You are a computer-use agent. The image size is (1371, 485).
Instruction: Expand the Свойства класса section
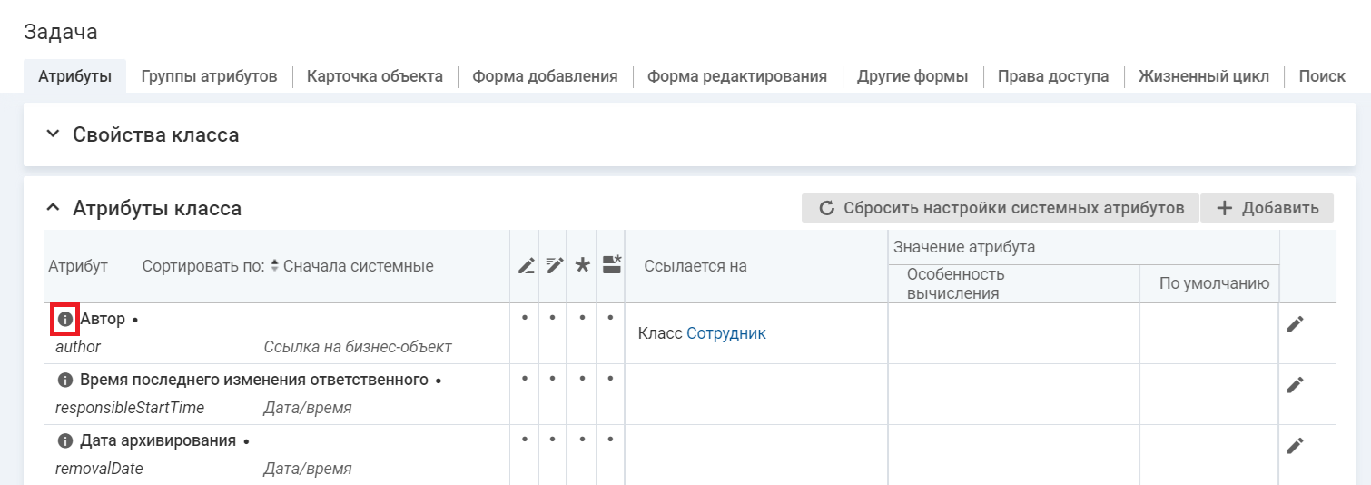[54, 135]
